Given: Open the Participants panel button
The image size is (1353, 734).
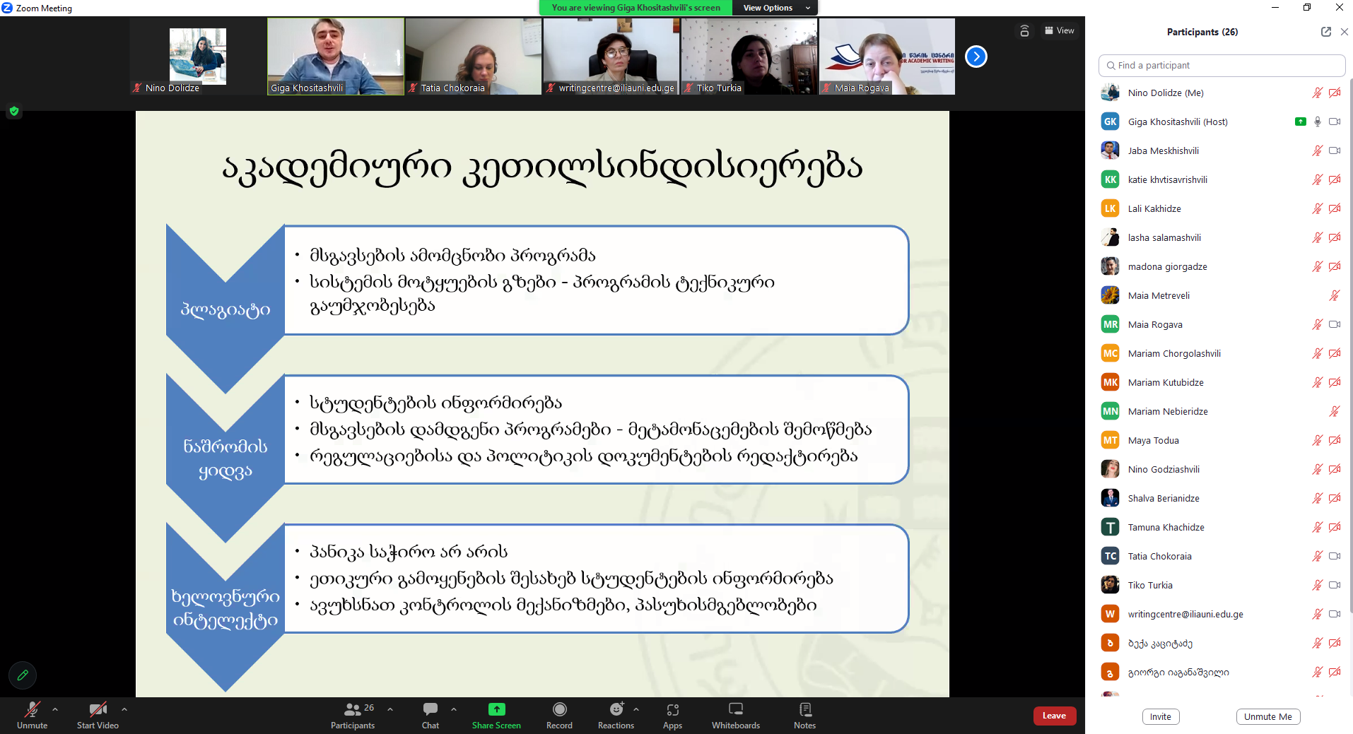Looking at the screenshot, I should click(x=353, y=715).
